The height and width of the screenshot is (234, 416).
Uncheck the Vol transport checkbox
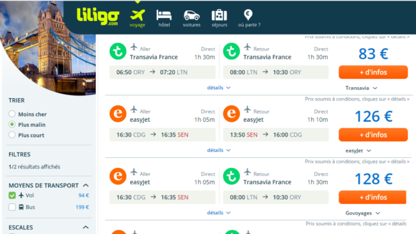point(12,196)
